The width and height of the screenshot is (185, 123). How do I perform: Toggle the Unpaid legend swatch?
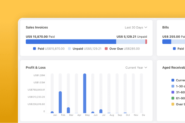point(69,49)
